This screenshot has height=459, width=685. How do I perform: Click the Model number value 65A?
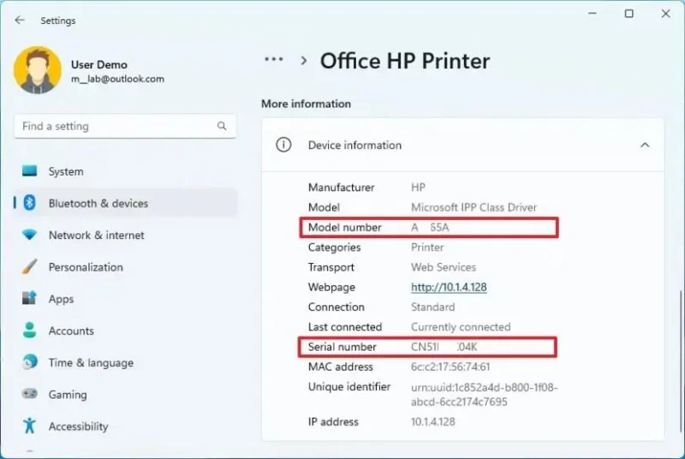430,228
